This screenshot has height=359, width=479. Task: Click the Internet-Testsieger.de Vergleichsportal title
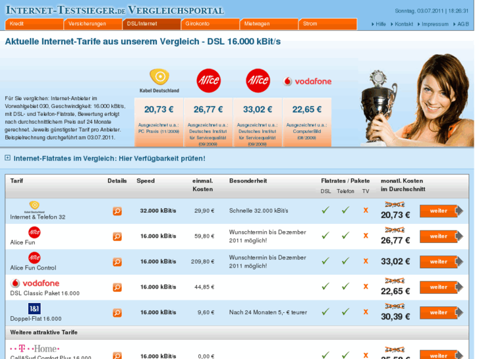click(115, 10)
